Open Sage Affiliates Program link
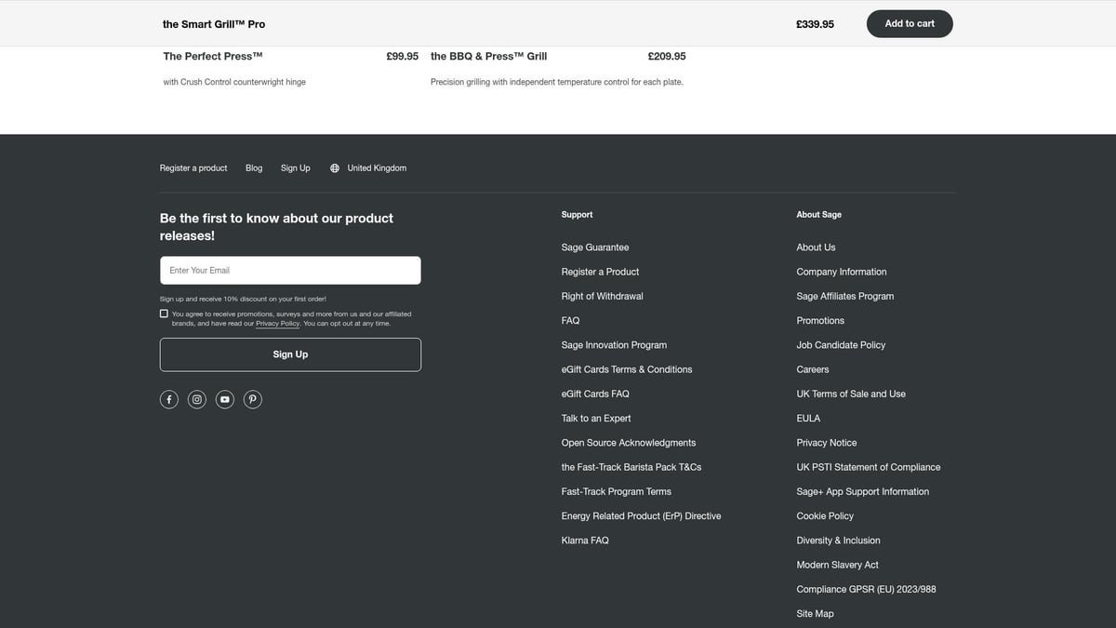The width and height of the screenshot is (1116, 628). click(845, 296)
